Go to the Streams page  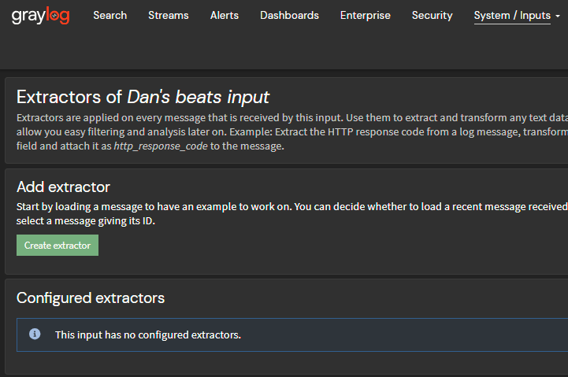pyautogui.click(x=168, y=16)
